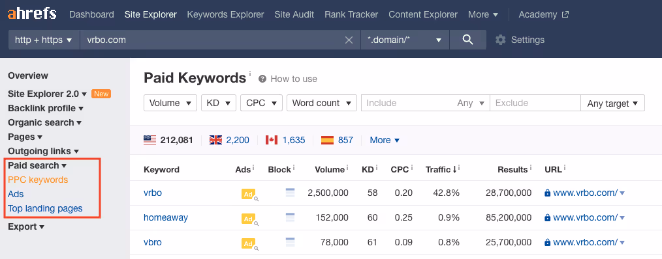The height and width of the screenshot is (259, 662).
Task: Expand Organic search section
Action: click(45, 122)
